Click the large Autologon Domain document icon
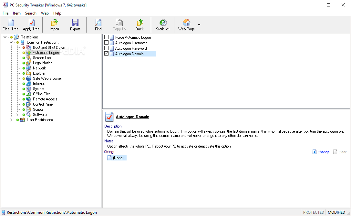The height and width of the screenshot is (216, 351). (x=109, y=117)
